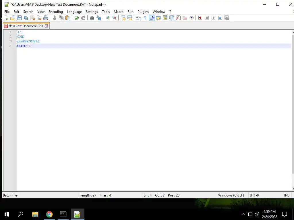Open the Document List panel icon
This screenshot has height=220, width=294.
172,18
